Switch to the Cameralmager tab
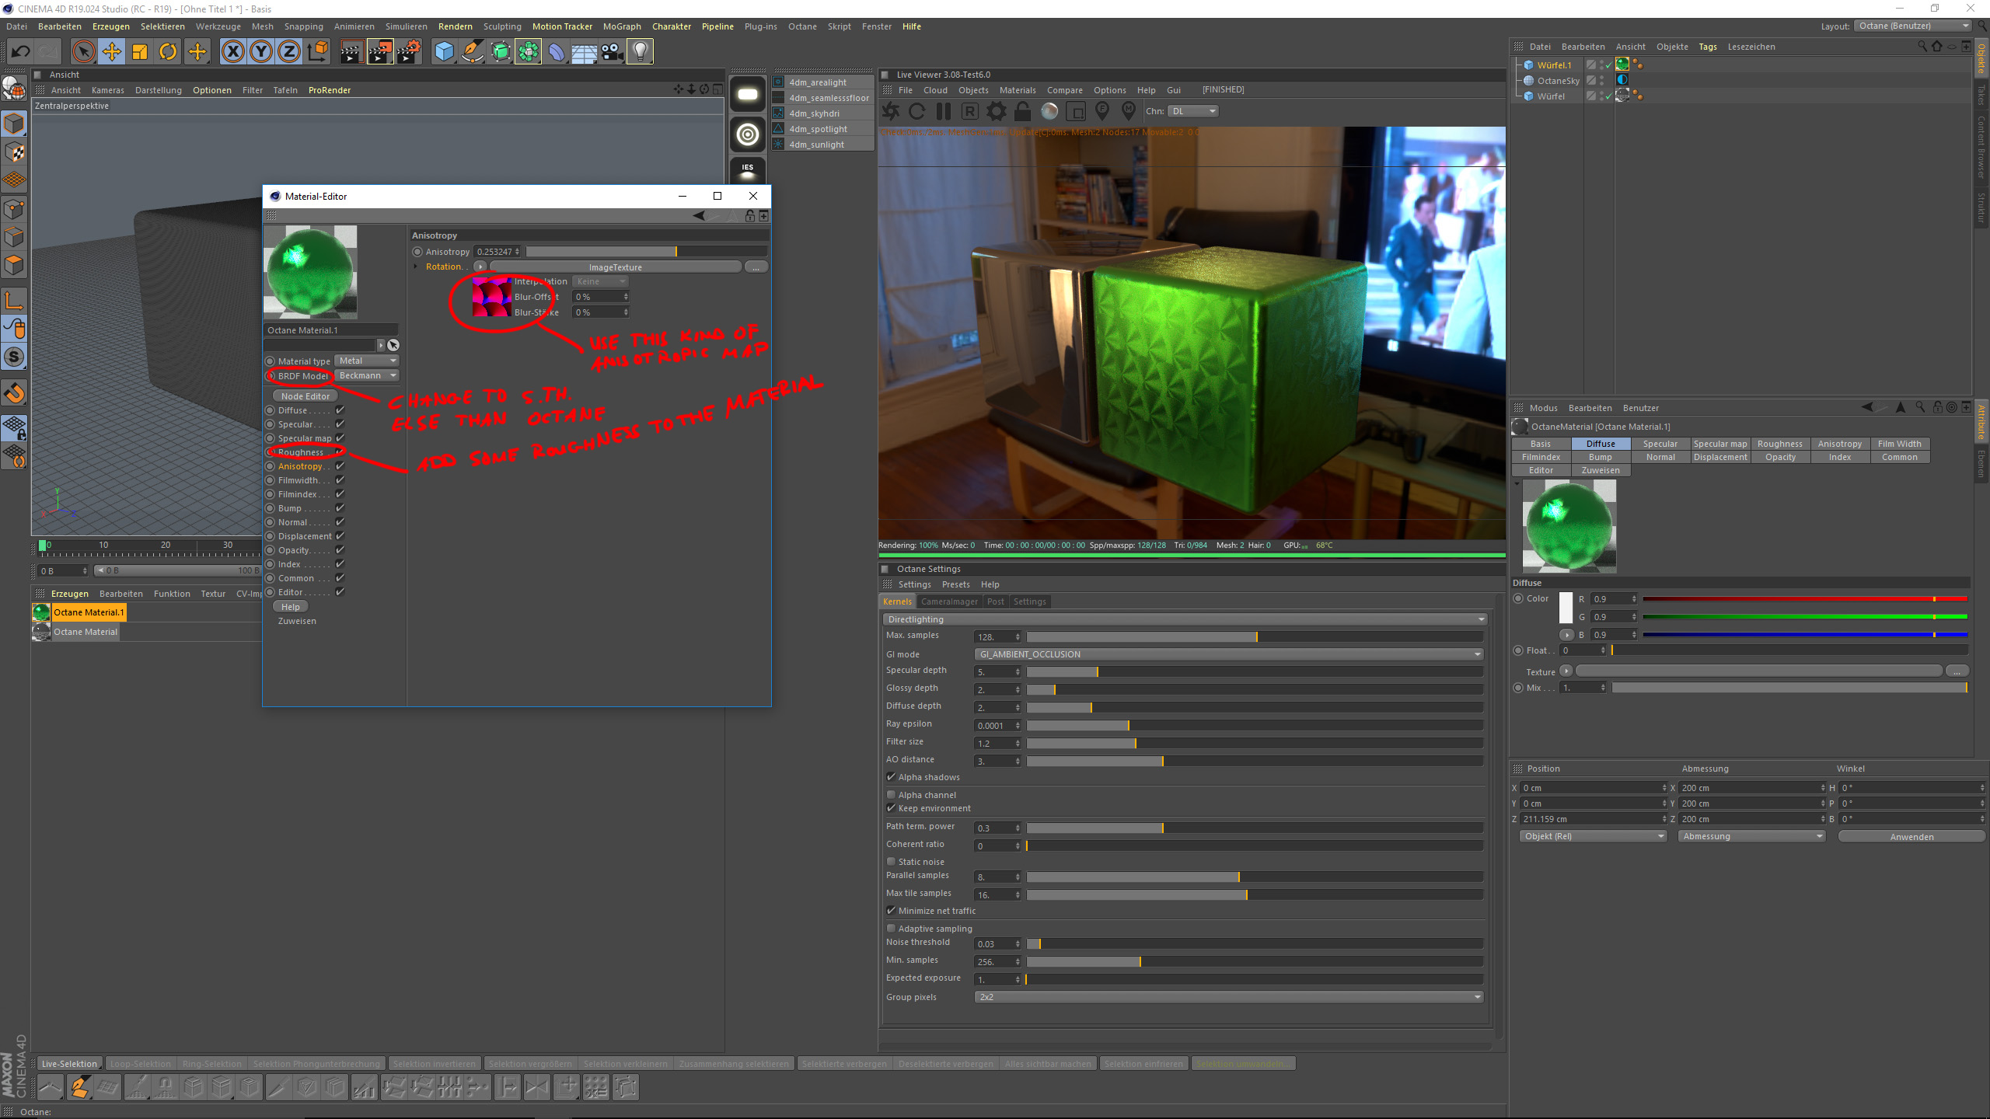The image size is (1990, 1119). [x=948, y=601]
